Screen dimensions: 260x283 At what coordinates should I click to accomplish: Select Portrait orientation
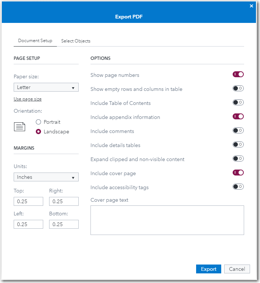pos(38,122)
